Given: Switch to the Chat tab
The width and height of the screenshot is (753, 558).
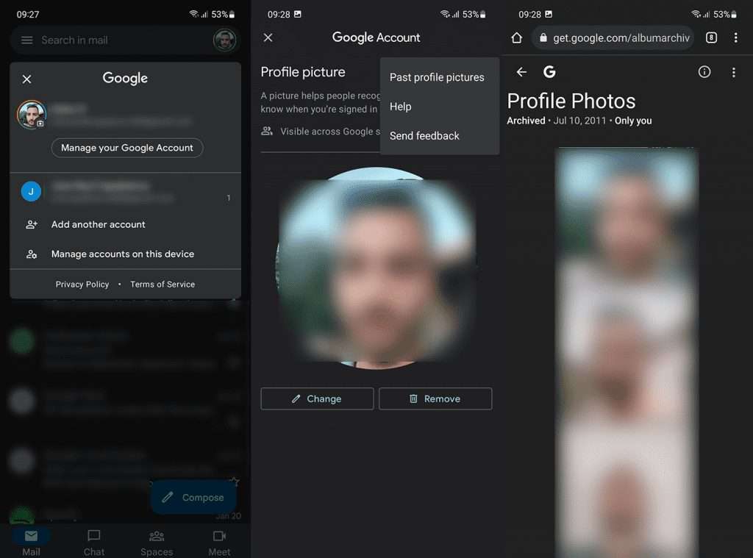Looking at the screenshot, I should click(x=93, y=543).
